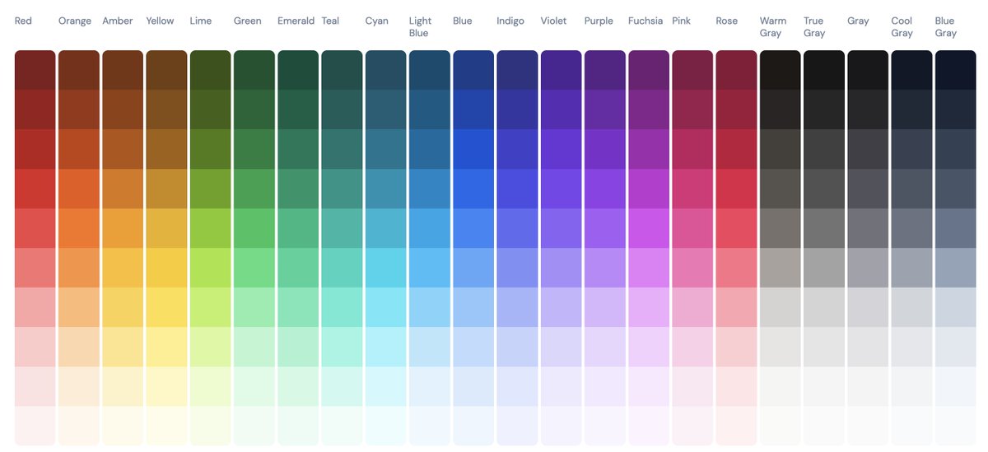This screenshot has height=452, width=988.
Task: Pick the darkest Light Blue swatch
Action: pos(430,70)
